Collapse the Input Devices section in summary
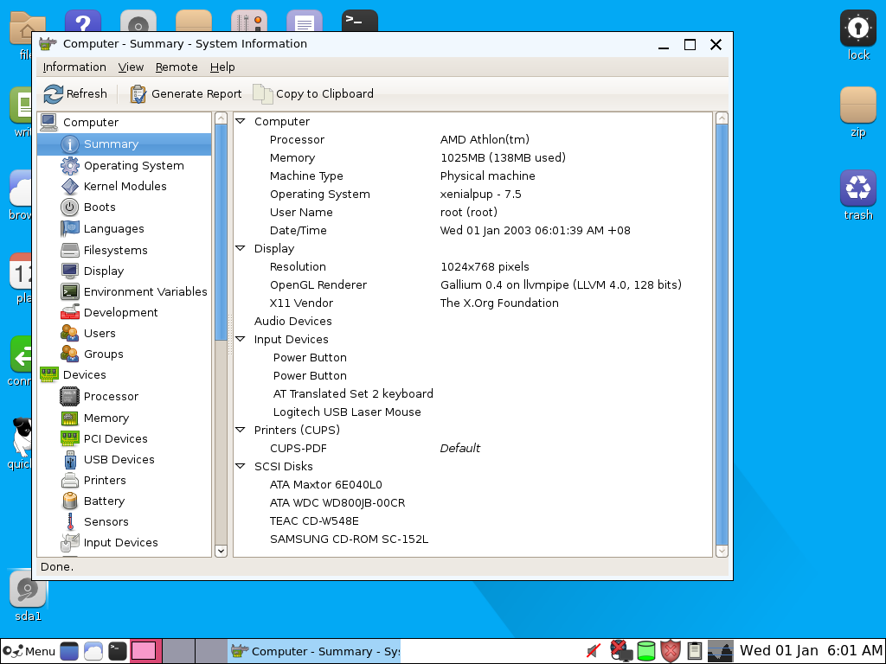Viewport: 886px width, 664px height. 241,339
